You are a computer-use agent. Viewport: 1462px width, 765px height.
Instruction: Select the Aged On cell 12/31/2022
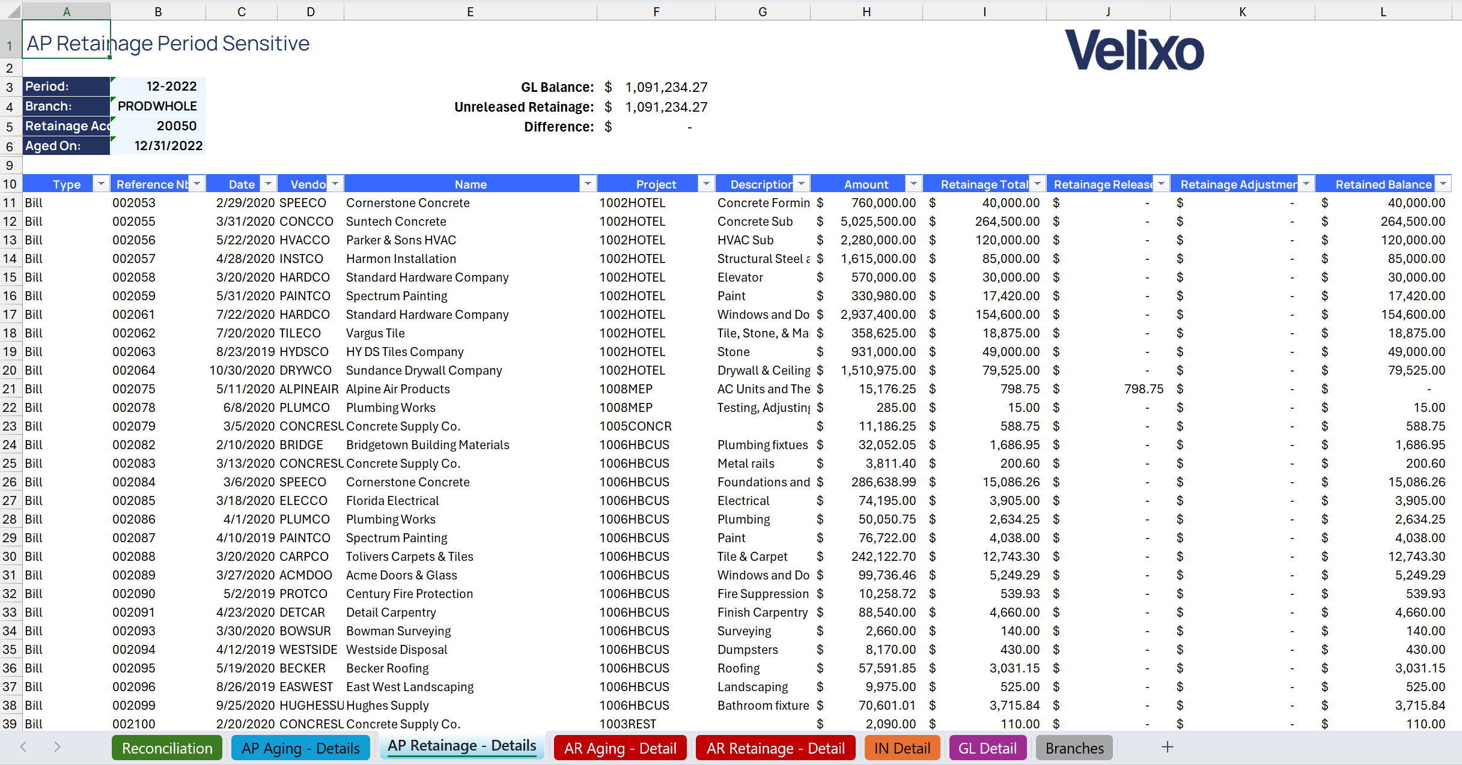pyautogui.click(x=157, y=146)
